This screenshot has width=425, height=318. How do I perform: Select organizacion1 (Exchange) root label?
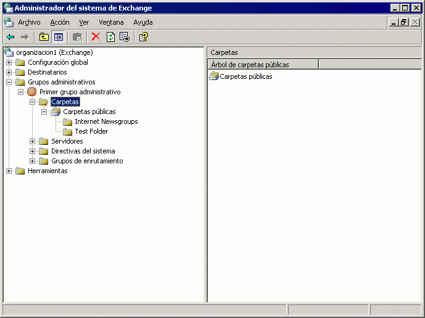click(x=54, y=52)
